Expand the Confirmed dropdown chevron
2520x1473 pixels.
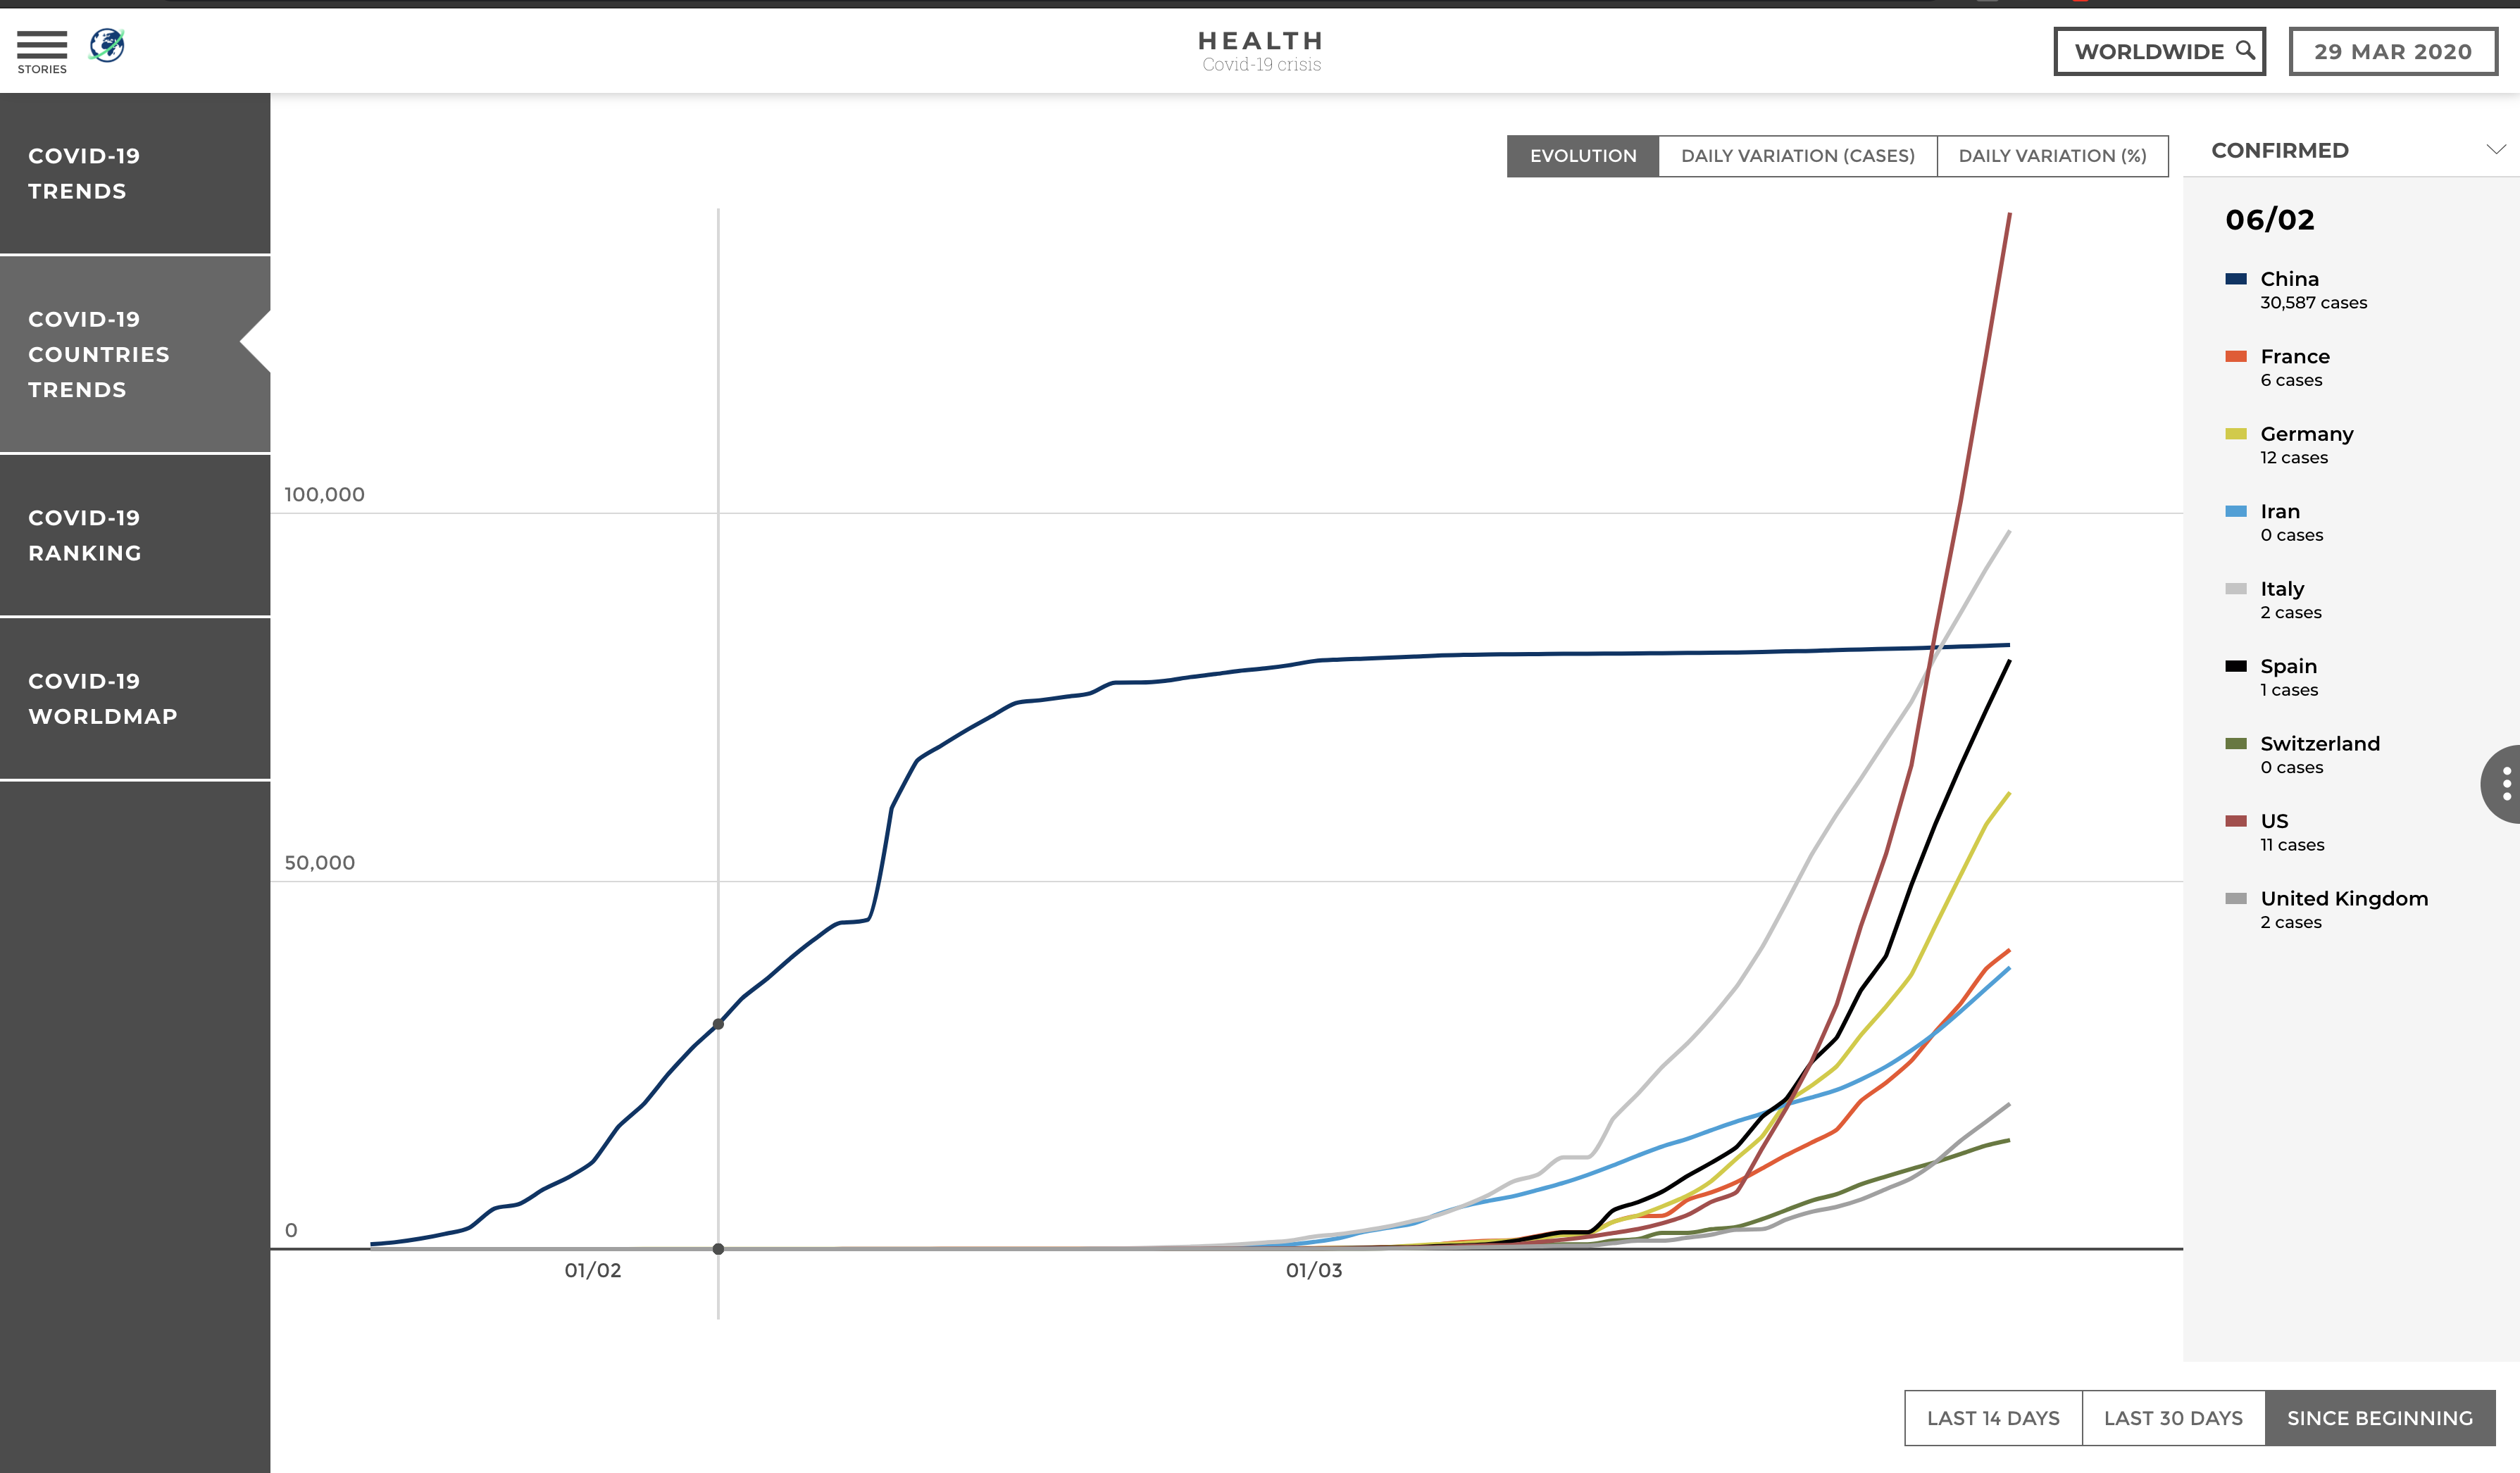coord(2495,150)
